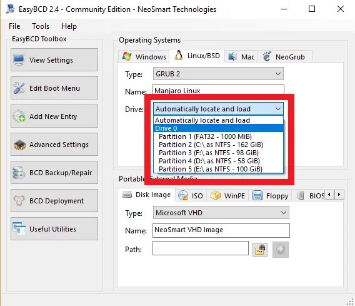
Task: Open Edit Boot Menu
Action: point(54,88)
